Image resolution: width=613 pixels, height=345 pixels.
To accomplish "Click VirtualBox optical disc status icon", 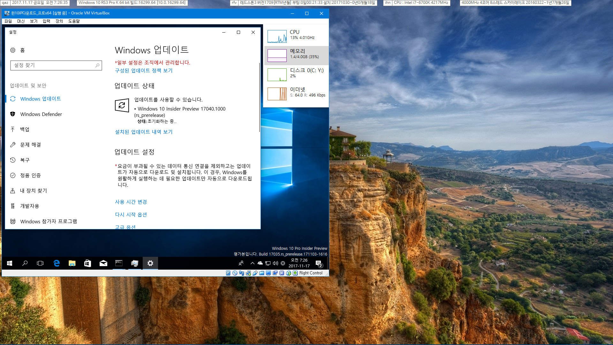I will coord(235,273).
